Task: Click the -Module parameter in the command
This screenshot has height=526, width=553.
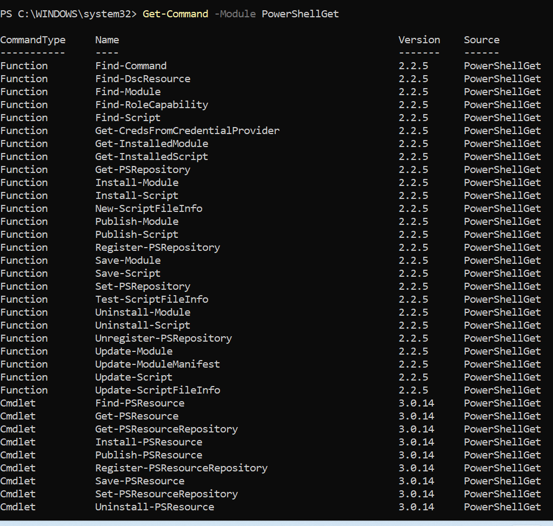Action: 235,14
